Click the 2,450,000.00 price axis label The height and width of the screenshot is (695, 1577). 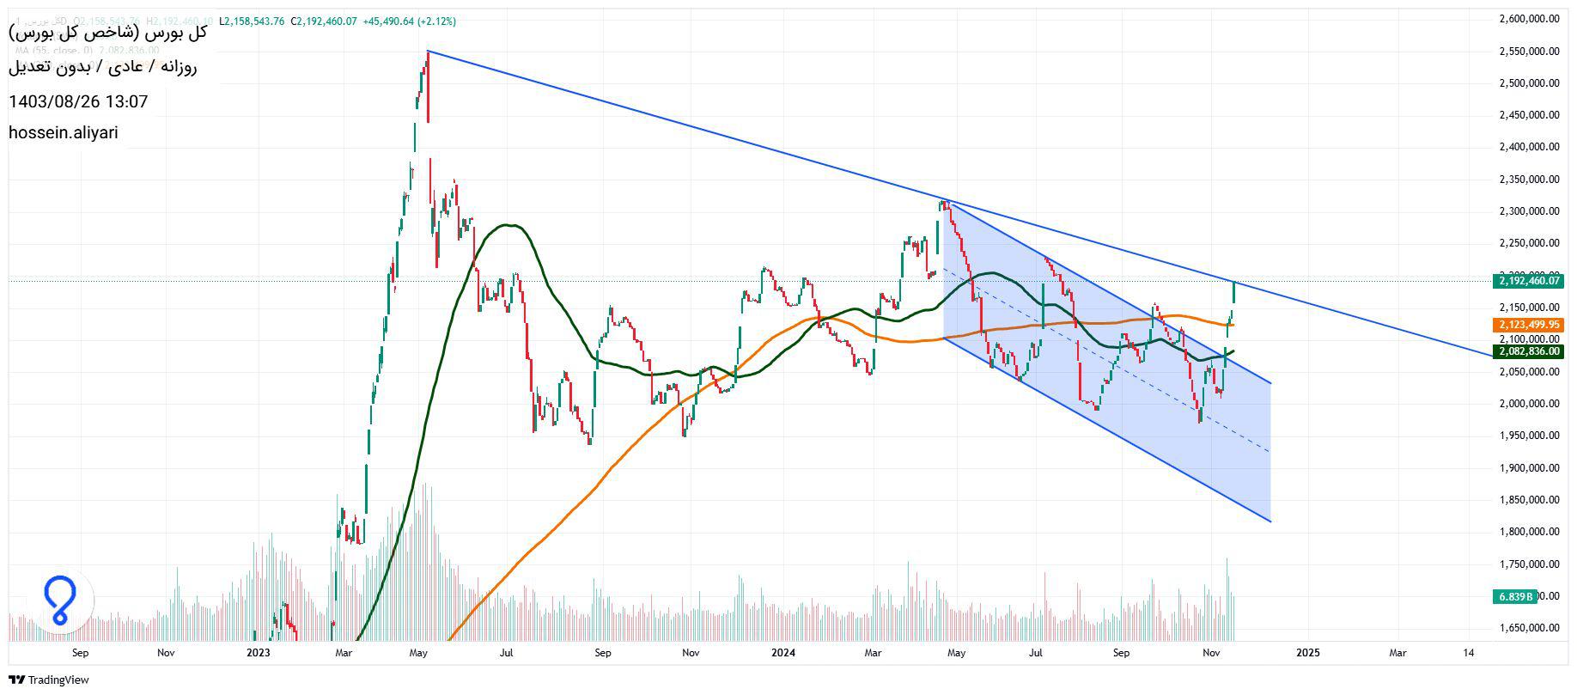point(1529,115)
